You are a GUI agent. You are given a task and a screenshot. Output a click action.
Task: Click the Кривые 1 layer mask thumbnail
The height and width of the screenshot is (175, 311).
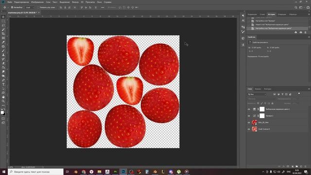(x=262, y=116)
